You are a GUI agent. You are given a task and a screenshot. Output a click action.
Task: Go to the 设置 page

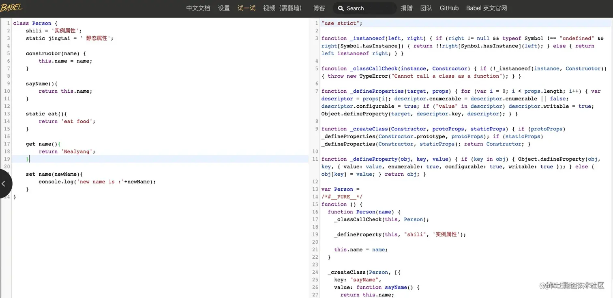[x=224, y=8]
